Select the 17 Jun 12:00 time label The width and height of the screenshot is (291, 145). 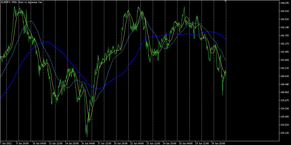[104, 143]
